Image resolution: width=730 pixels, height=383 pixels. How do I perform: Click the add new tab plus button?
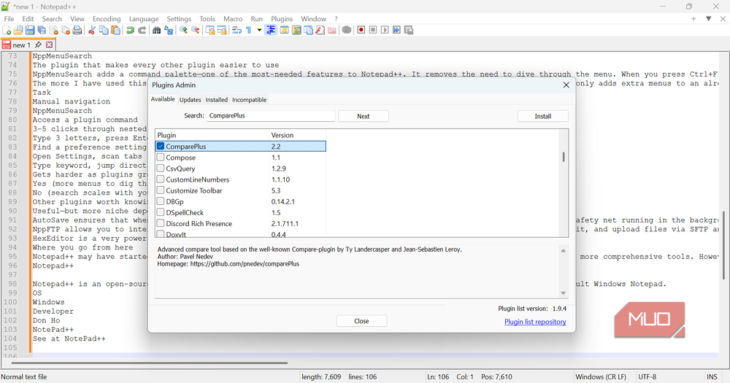coord(693,19)
